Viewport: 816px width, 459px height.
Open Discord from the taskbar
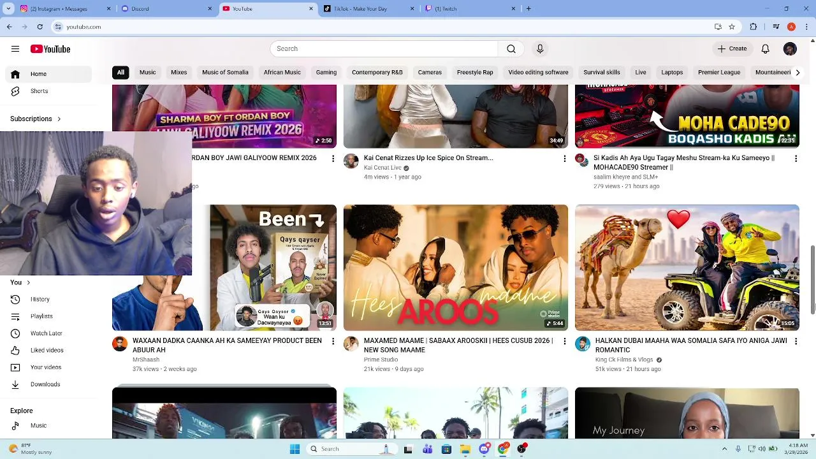[484, 449]
